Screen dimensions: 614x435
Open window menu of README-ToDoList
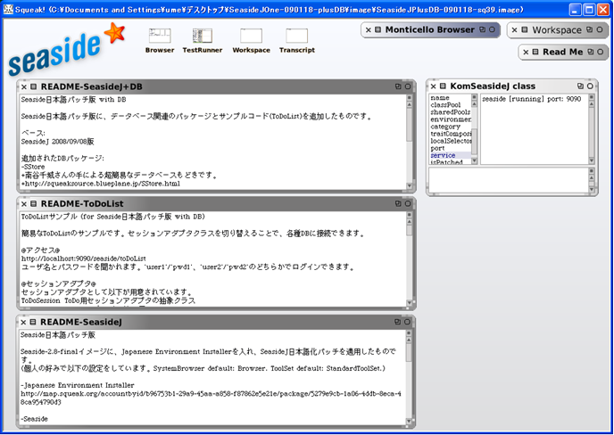[33, 203]
